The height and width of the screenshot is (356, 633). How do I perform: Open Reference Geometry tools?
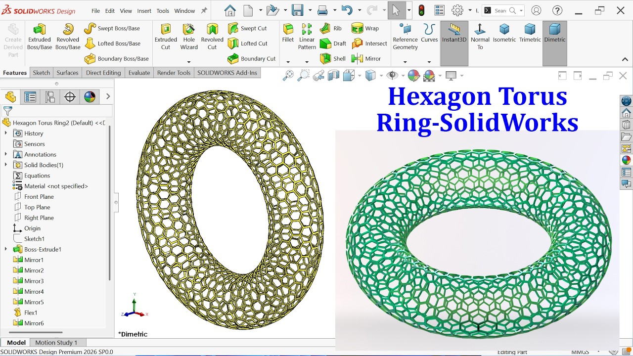coord(405,37)
